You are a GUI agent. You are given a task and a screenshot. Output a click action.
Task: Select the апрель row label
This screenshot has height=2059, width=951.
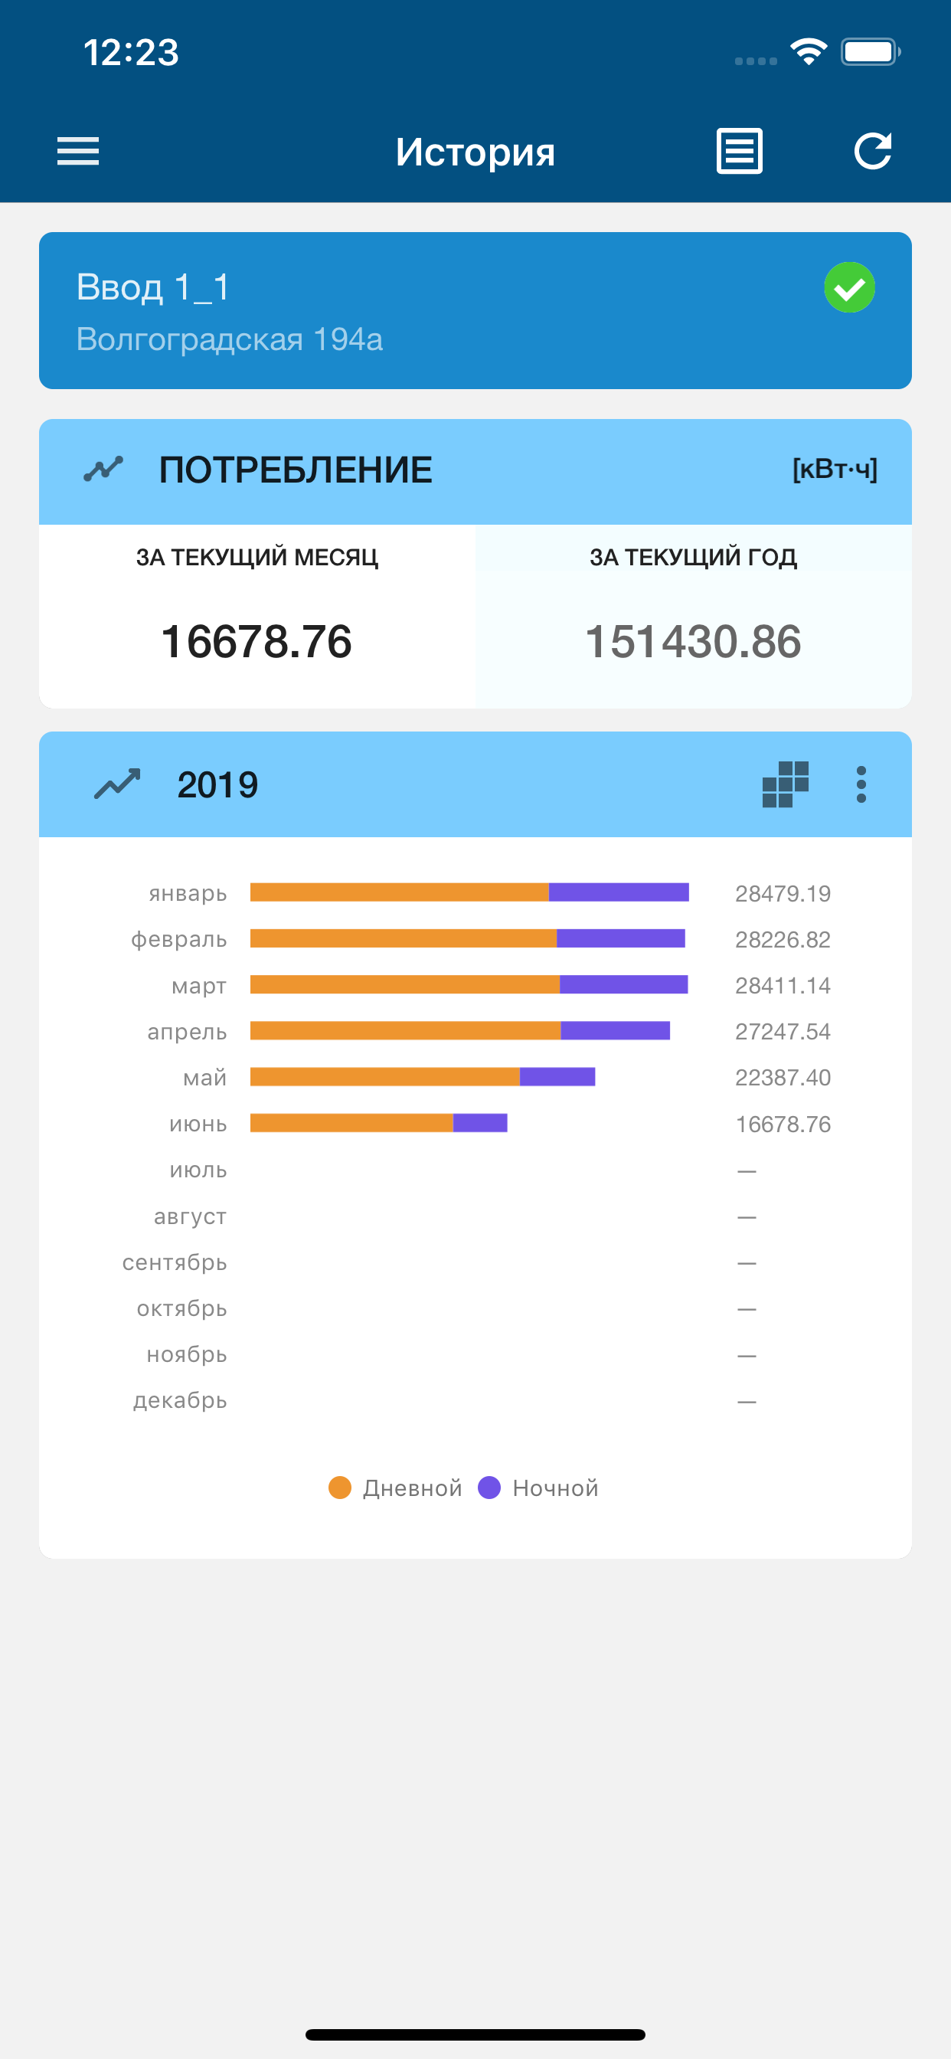187,1033
